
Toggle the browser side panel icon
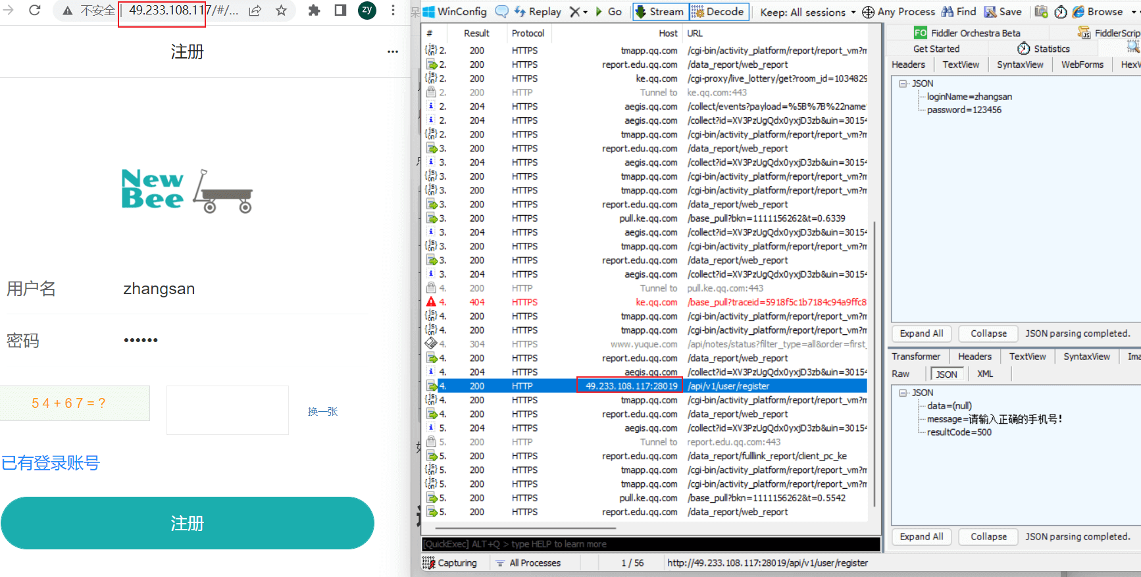point(340,10)
